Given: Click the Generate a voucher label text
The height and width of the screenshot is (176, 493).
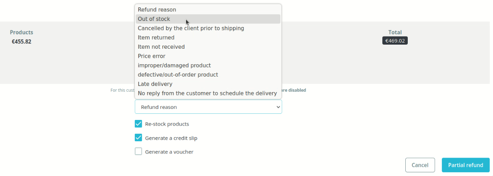Looking at the screenshot, I should [x=169, y=152].
